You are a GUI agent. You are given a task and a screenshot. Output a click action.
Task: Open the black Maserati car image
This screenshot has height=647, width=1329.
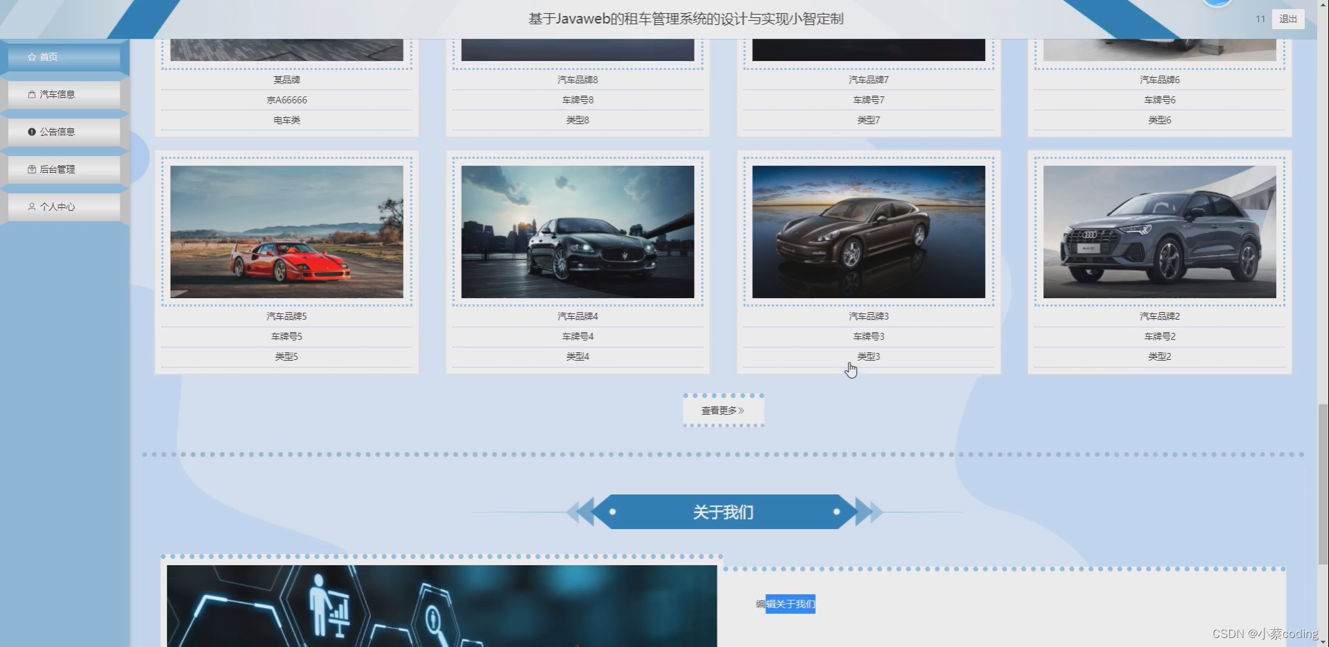click(577, 232)
